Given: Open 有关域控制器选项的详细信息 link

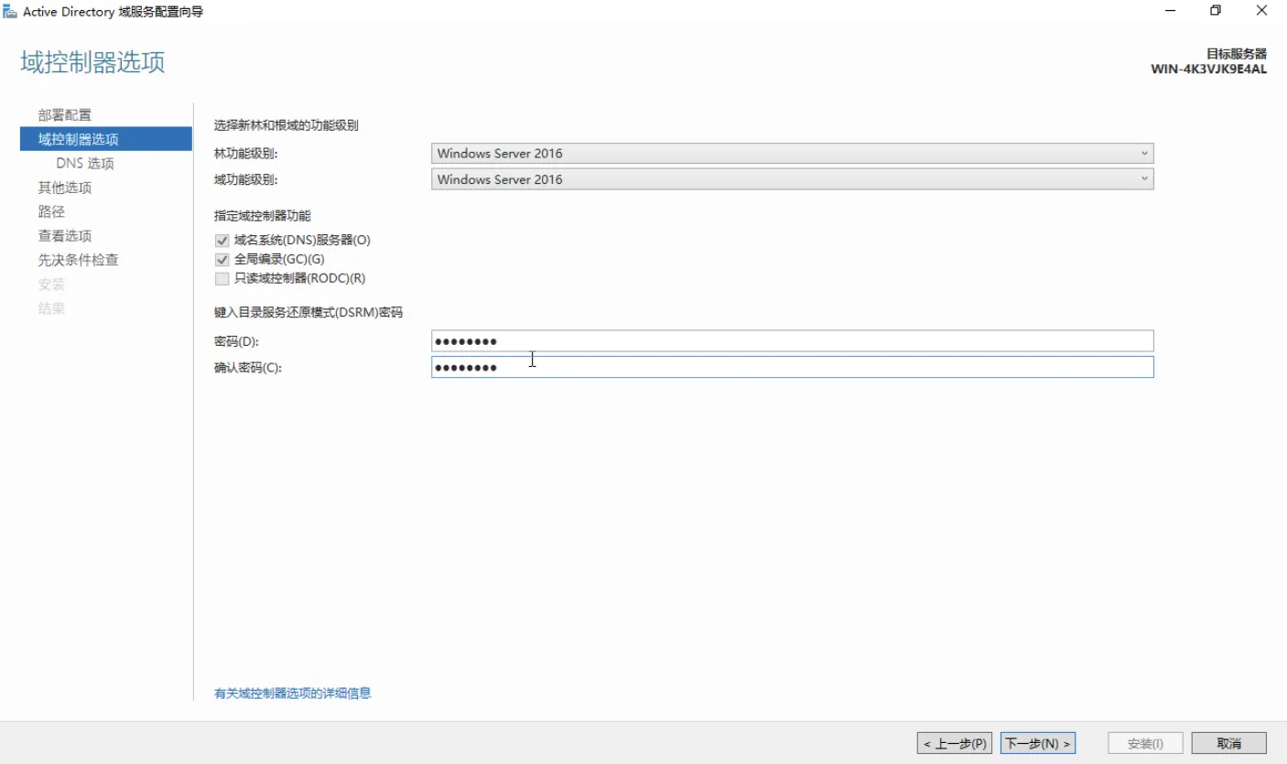Looking at the screenshot, I should tap(293, 694).
